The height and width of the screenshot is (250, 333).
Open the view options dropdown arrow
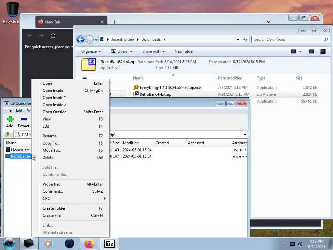pos(300,51)
